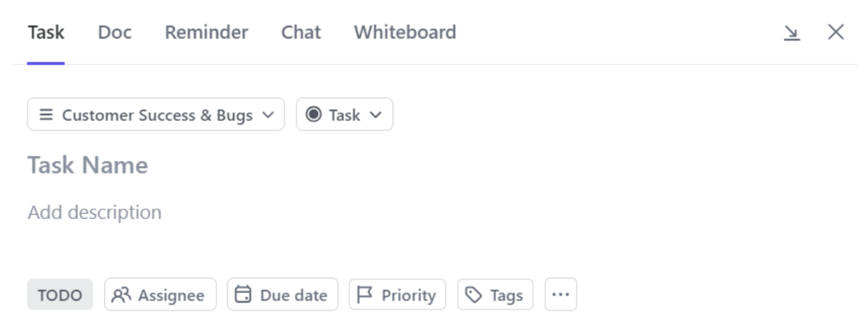Click the Priority flag icon
This screenshot has width=864, height=336.
pos(365,295)
